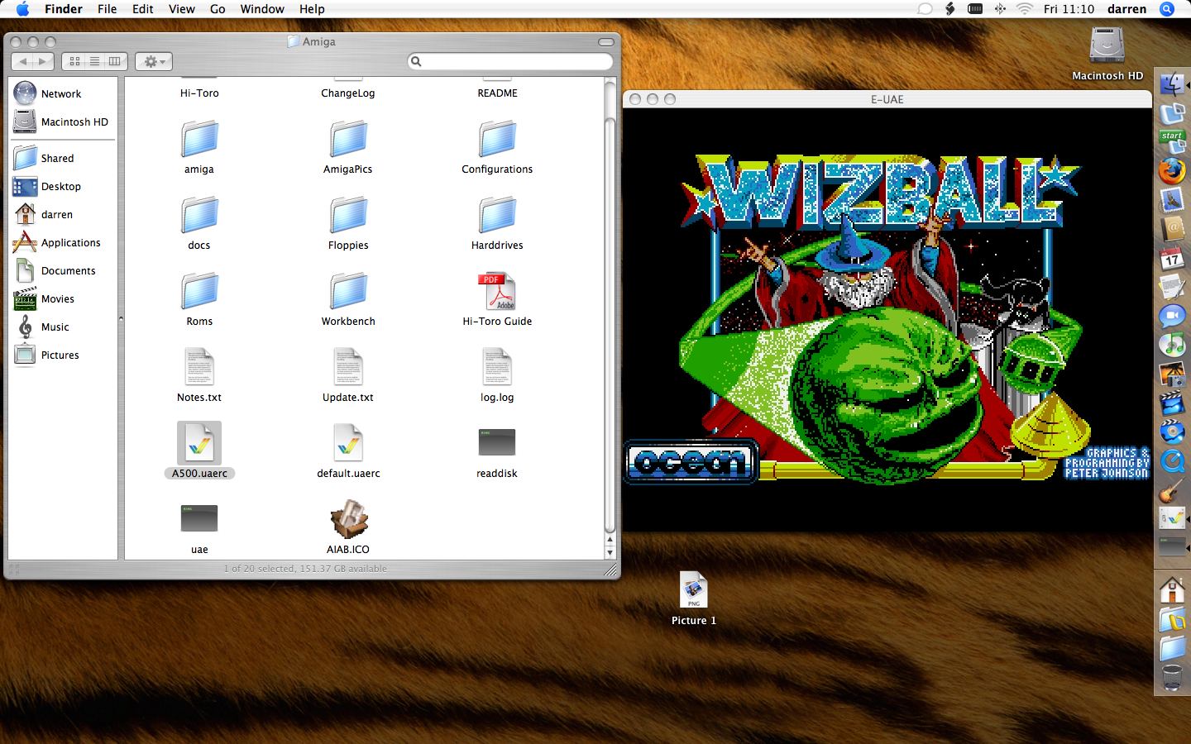Select the Picture 1 PNG on desktop

click(x=694, y=590)
